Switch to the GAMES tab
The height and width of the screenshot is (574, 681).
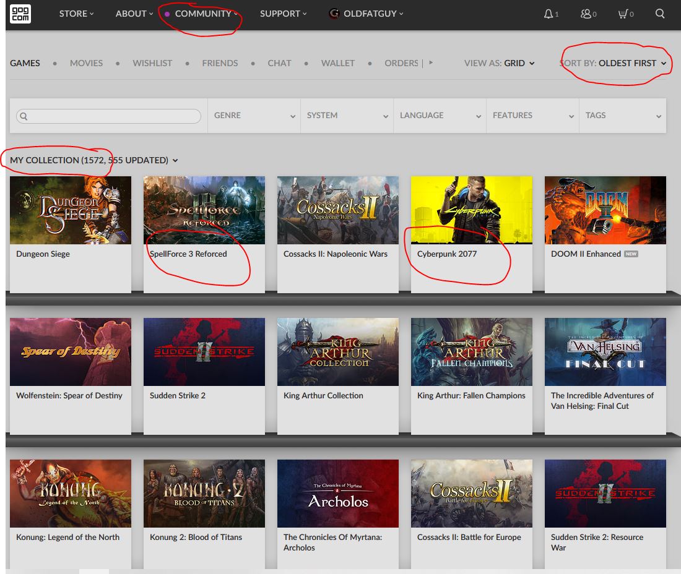click(x=25, y=63)
